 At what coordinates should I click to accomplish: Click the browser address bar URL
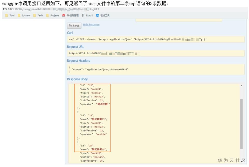[51, 9]
